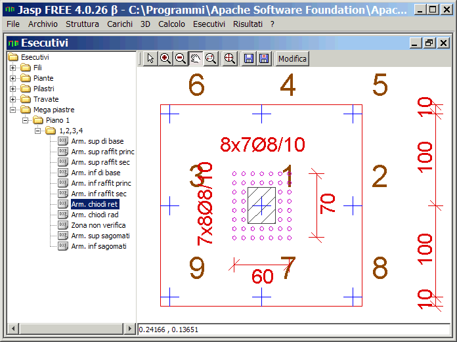Click tree panel scrollbar right arrow
457x342 pixels.
pos(130,329)
